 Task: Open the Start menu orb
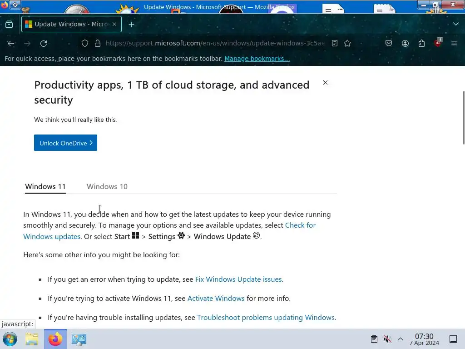point(10,339)
